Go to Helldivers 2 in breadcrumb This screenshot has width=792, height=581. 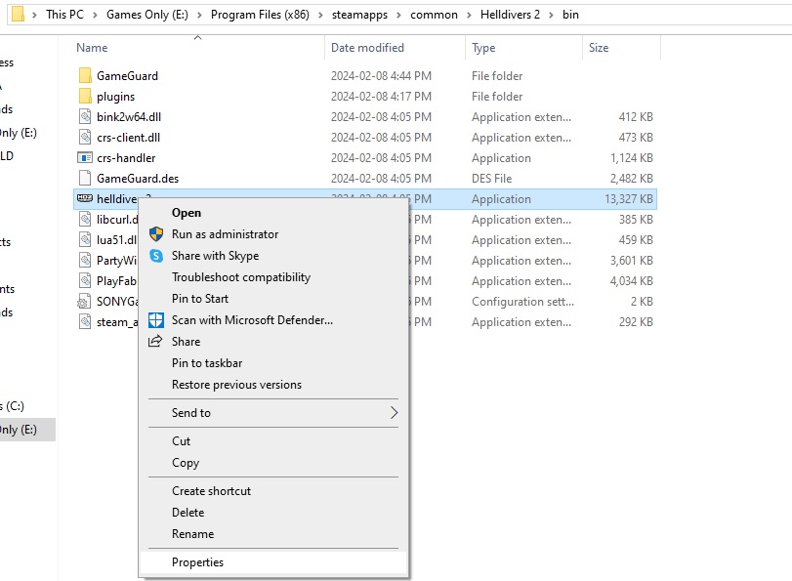tap(510, 15)
